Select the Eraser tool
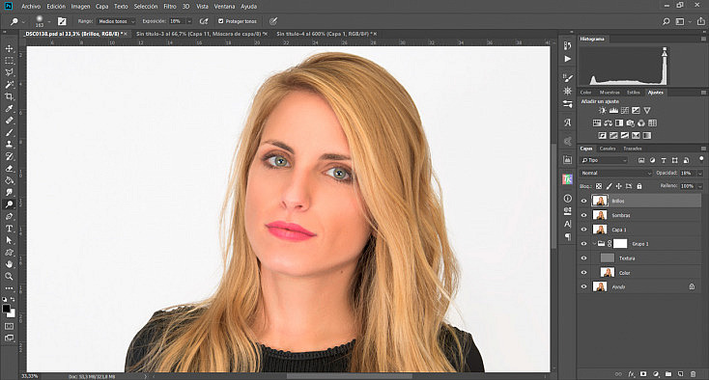The image size is (709, 380). (9, 169)
